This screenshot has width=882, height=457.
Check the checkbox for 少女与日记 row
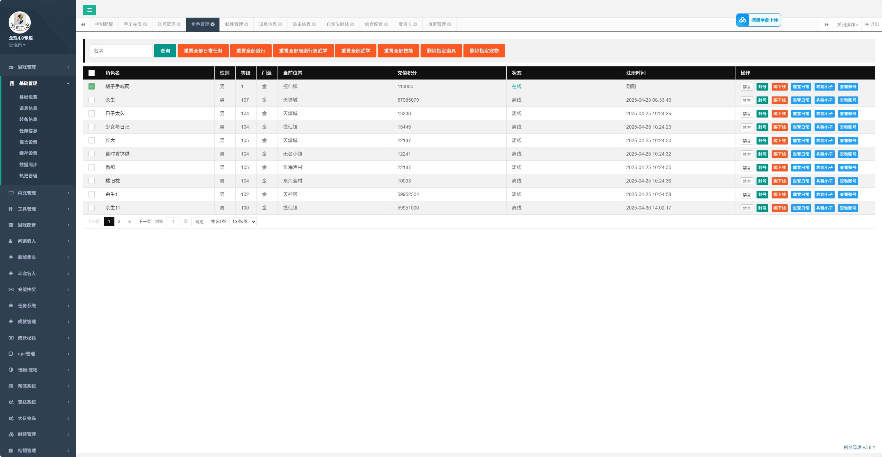92,127
